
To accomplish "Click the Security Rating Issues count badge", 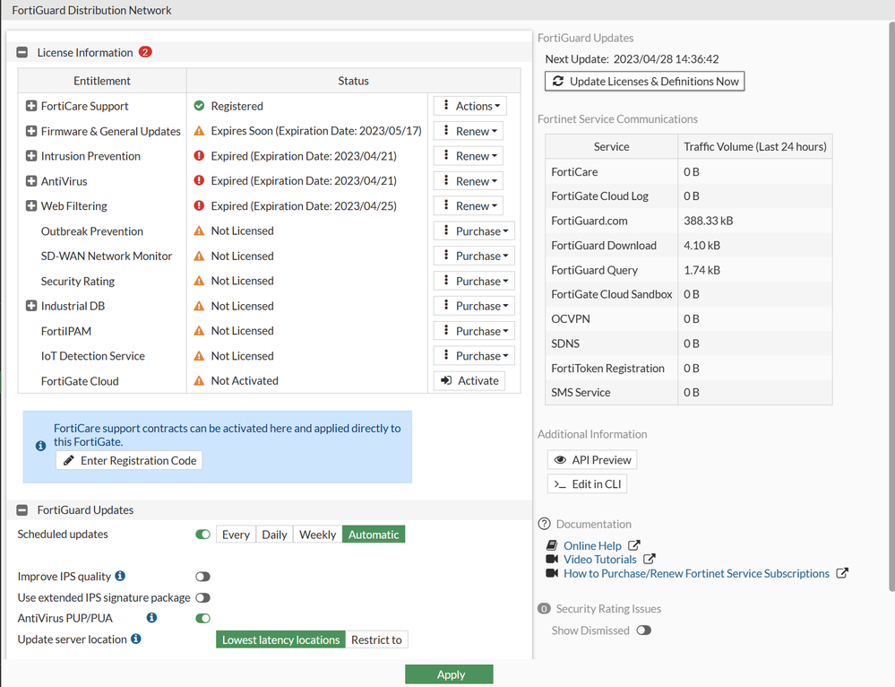I will [544, 609].
